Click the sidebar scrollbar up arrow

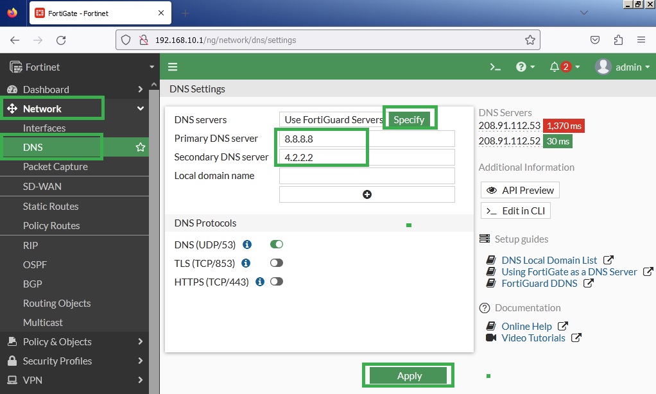[x=154, y=85]
